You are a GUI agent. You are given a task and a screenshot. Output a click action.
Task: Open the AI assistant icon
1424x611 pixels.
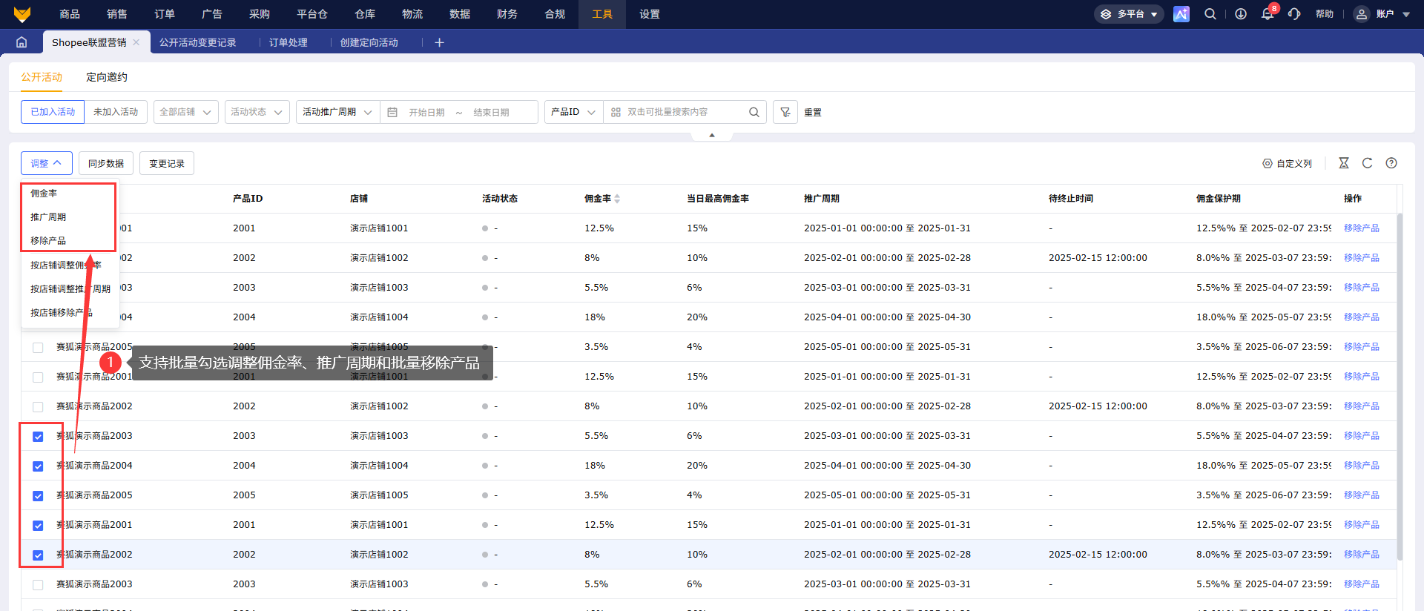(x=1181, y=14)
